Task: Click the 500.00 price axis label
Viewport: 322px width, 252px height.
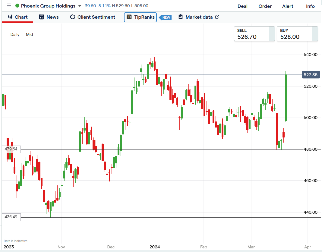Action: click(x=311, y=118)
